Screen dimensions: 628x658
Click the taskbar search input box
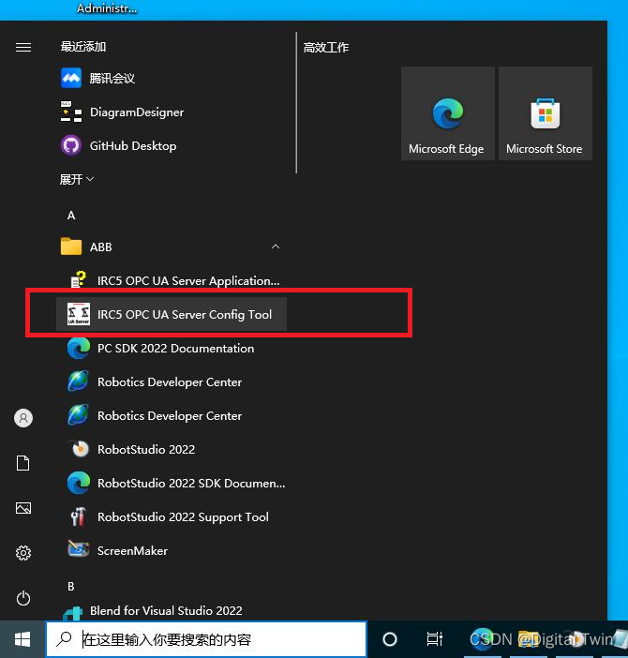(x=206, y=639)
